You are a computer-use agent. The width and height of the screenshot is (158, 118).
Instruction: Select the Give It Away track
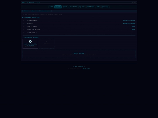click(x=79, y=27)
